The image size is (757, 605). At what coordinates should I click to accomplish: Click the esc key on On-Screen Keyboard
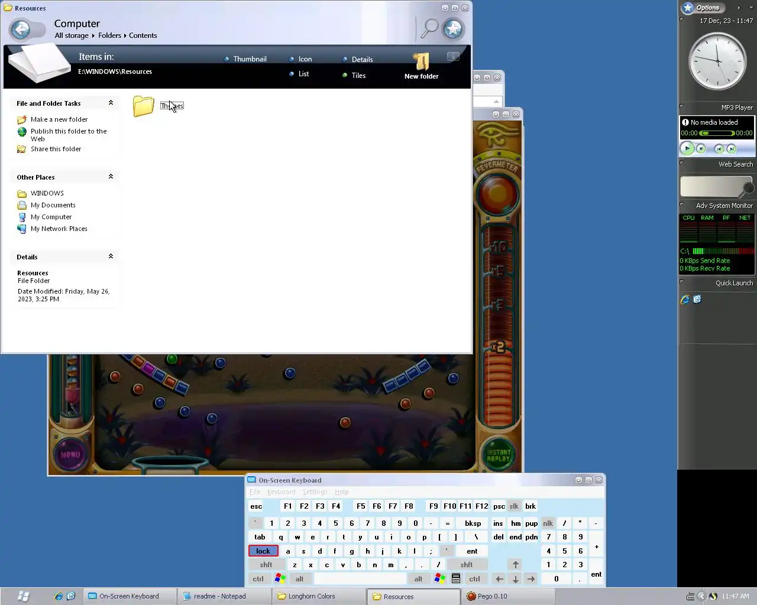coord(256,506)
